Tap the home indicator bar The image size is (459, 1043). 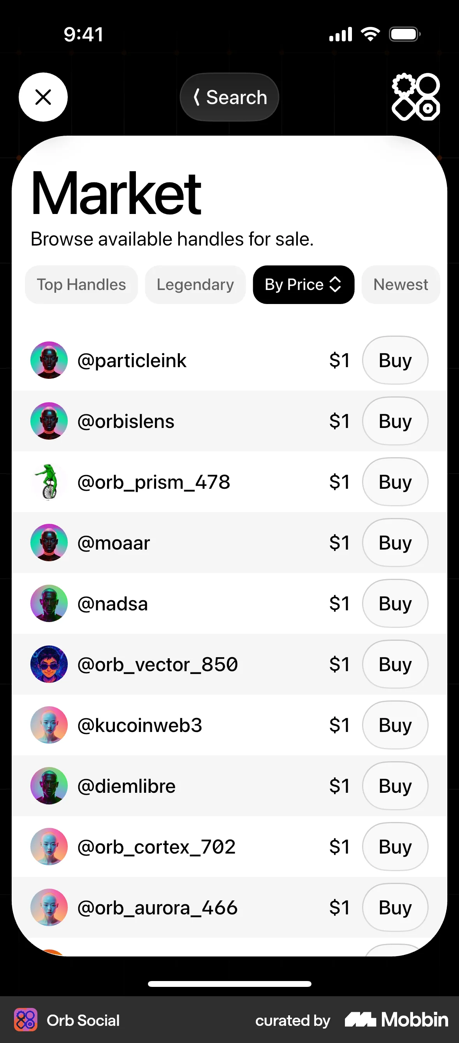pos(229,984)
